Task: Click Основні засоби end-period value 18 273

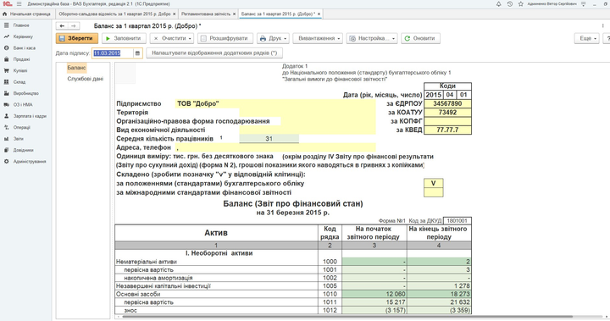Action: 439,294
